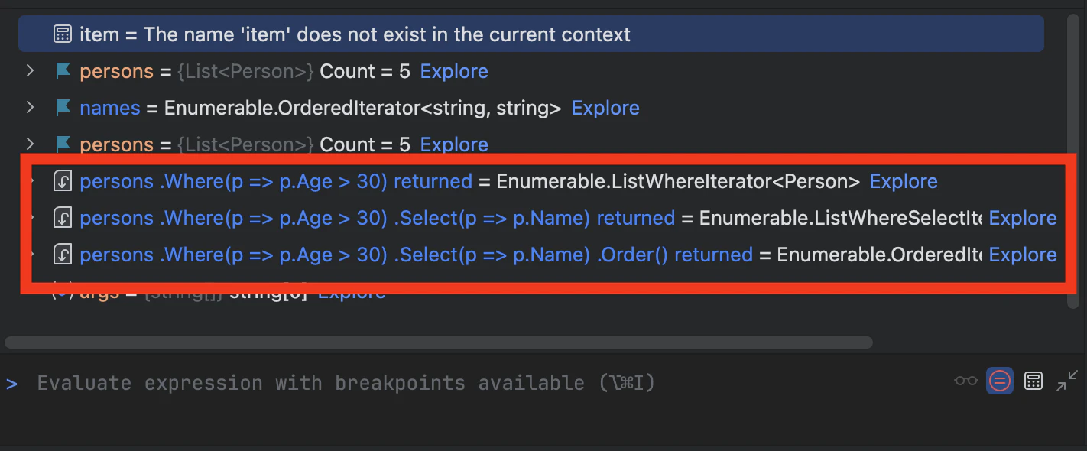This screenshot has width=1087, height=451.
Task: Open Explore for the ListWhereIterator<Person> result
Action: [x=903, y=181]
